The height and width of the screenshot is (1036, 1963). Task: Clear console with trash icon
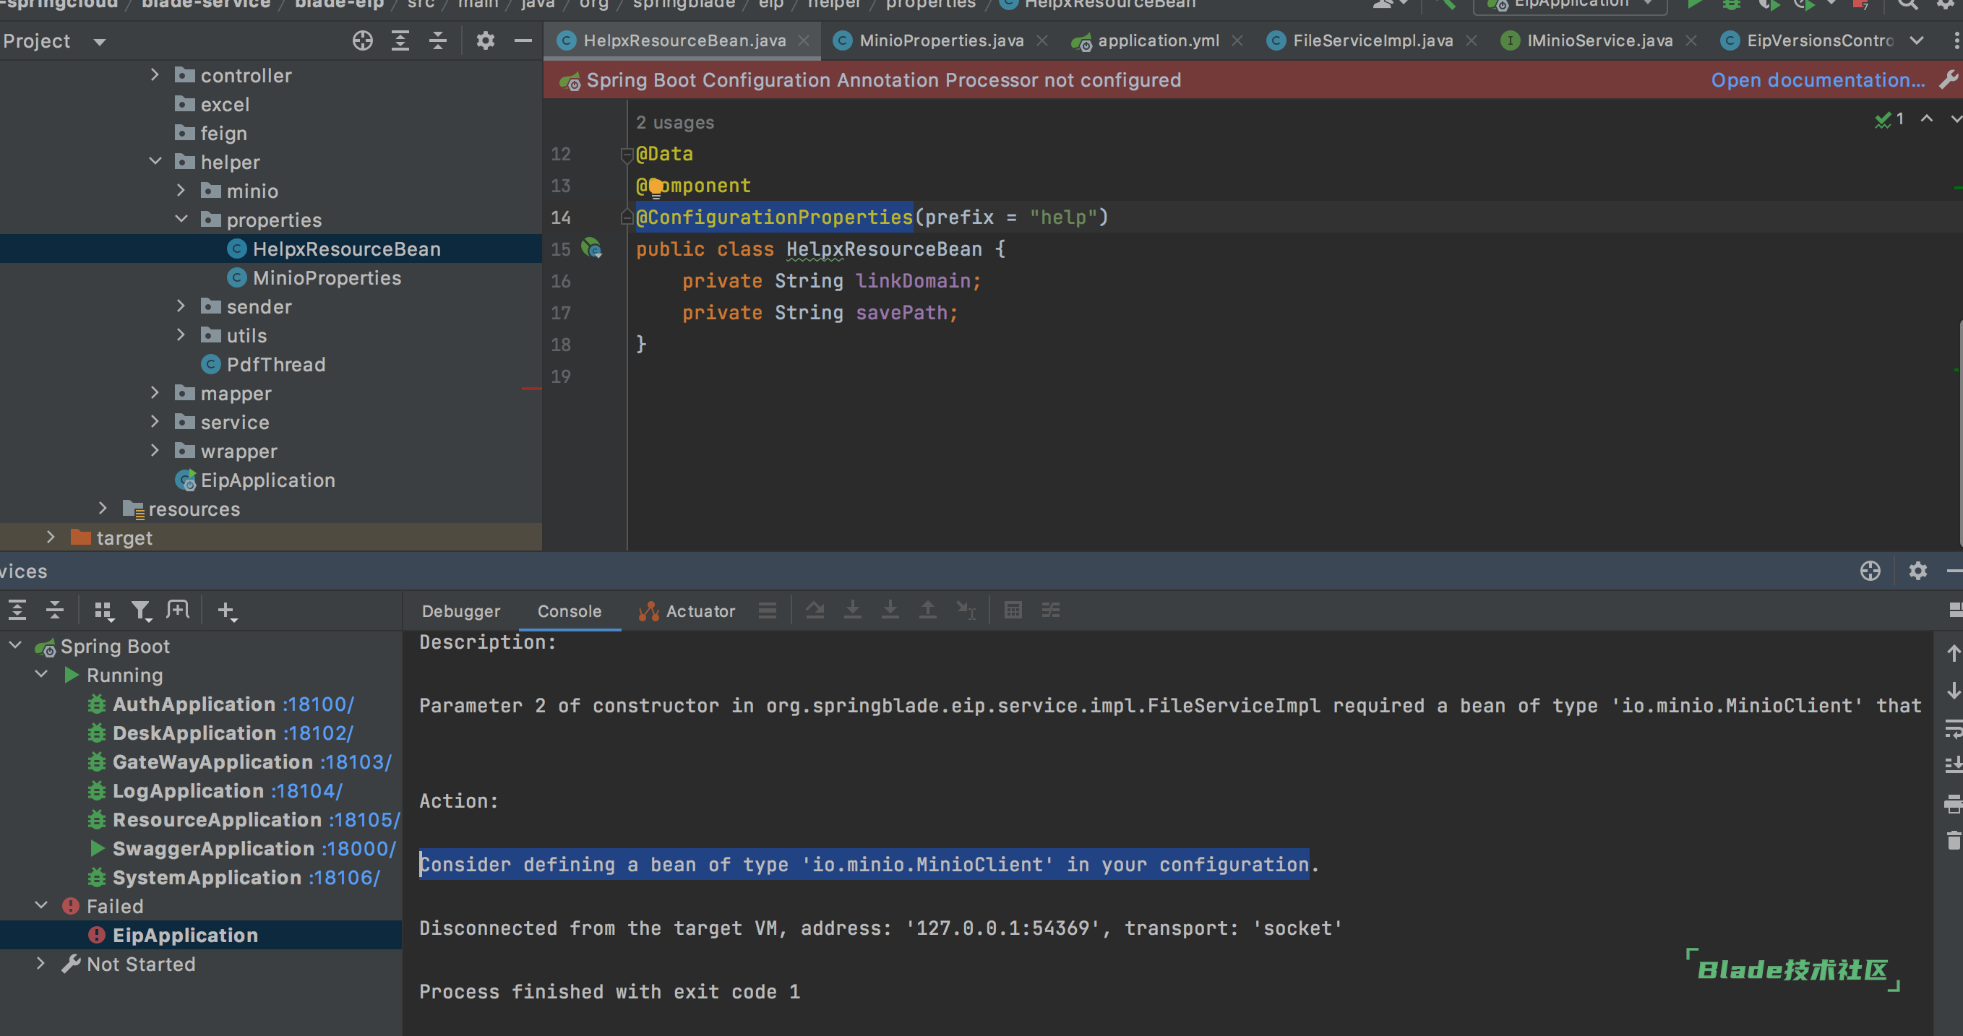(1953, 841)
